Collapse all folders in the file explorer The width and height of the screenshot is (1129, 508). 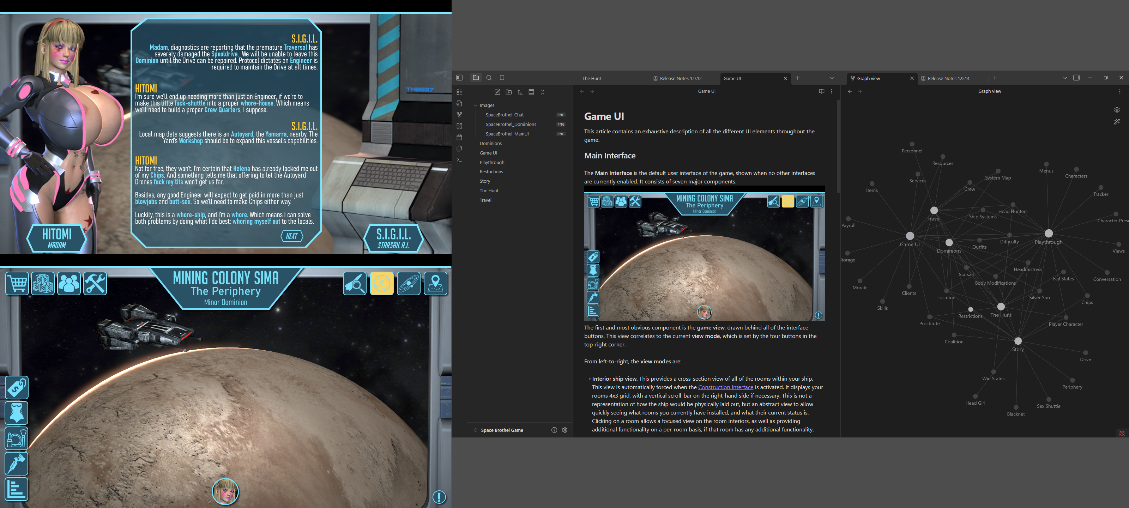[543, 92]
